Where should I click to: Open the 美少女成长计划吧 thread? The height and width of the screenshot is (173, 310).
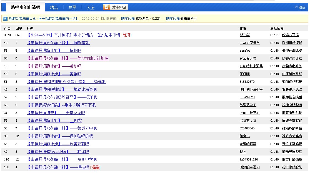click(x=67, y=58)
